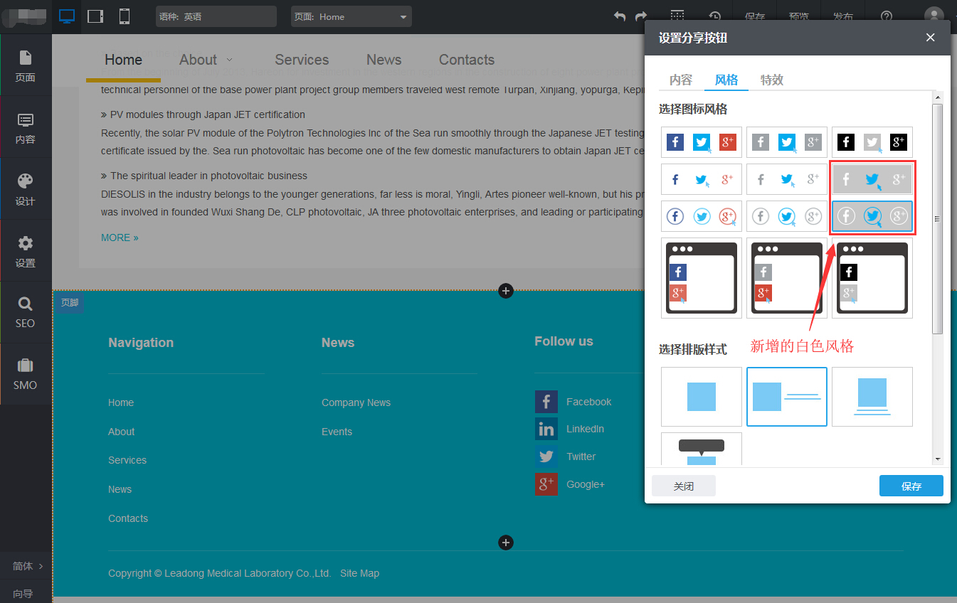
Task: Open the 语种 language dropdown
Action: pos(216,16)
